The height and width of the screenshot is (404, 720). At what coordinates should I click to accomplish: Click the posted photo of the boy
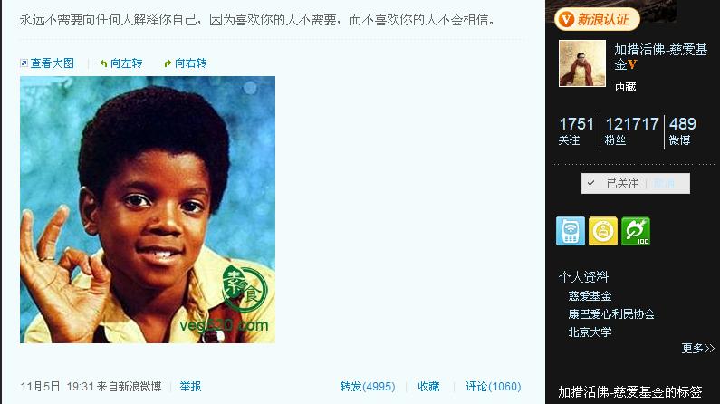(x=148, y=210)
